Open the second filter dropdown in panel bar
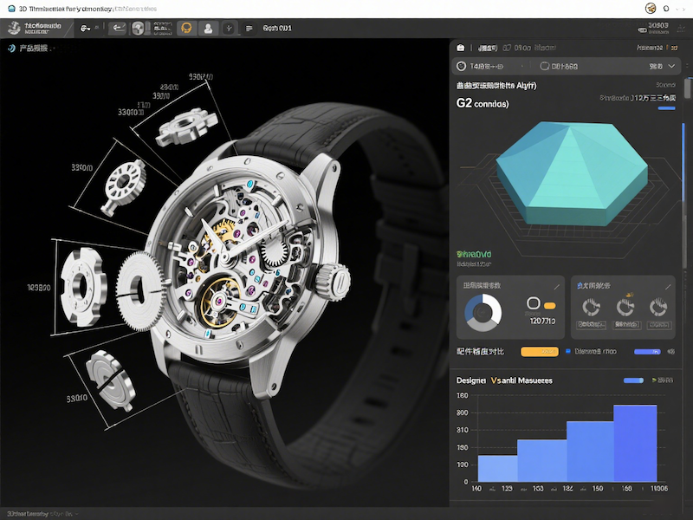 click(x=559, y=66)
